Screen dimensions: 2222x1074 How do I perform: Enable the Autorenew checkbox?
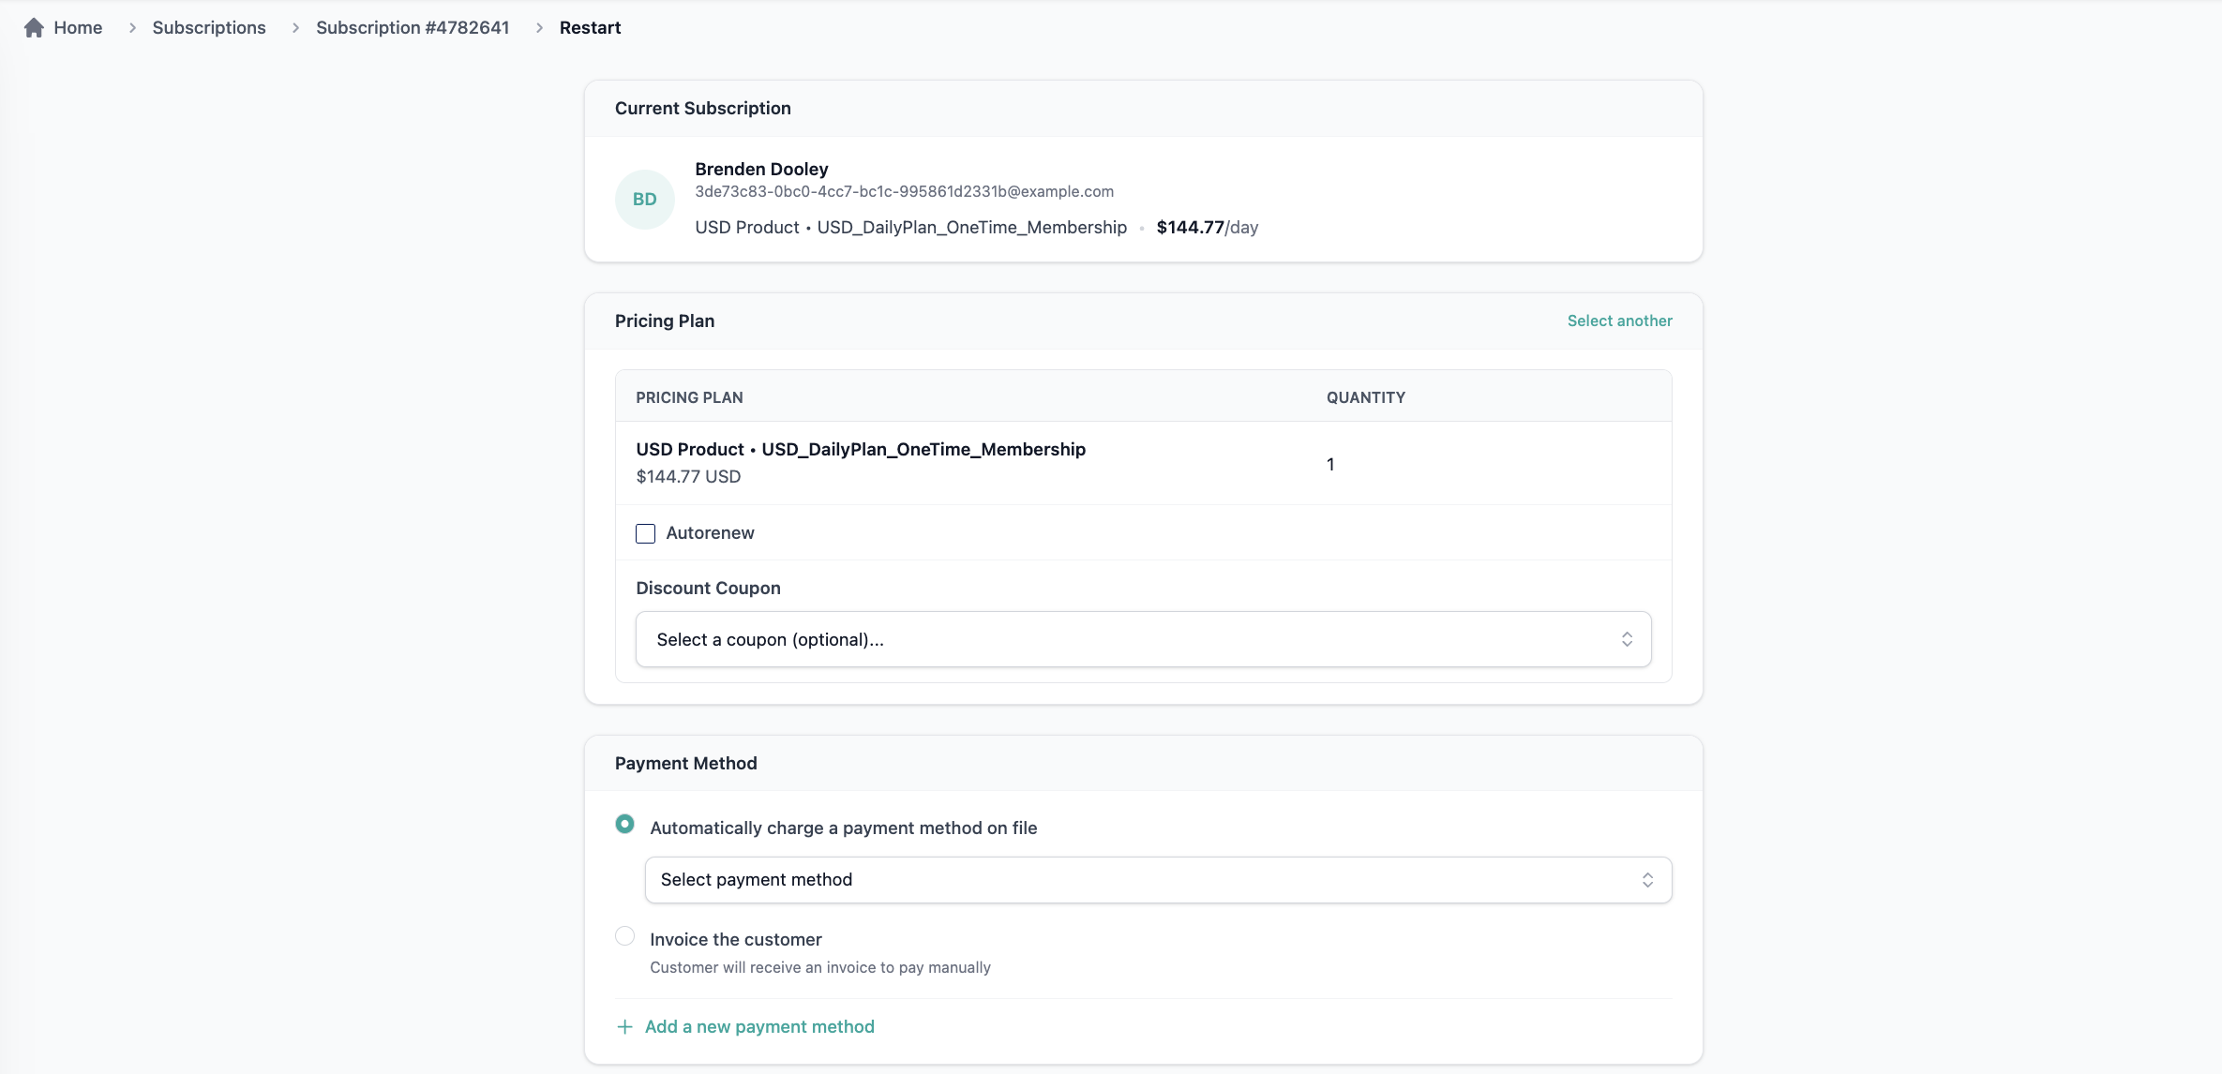pyautogui.click(x=645, y=533)
